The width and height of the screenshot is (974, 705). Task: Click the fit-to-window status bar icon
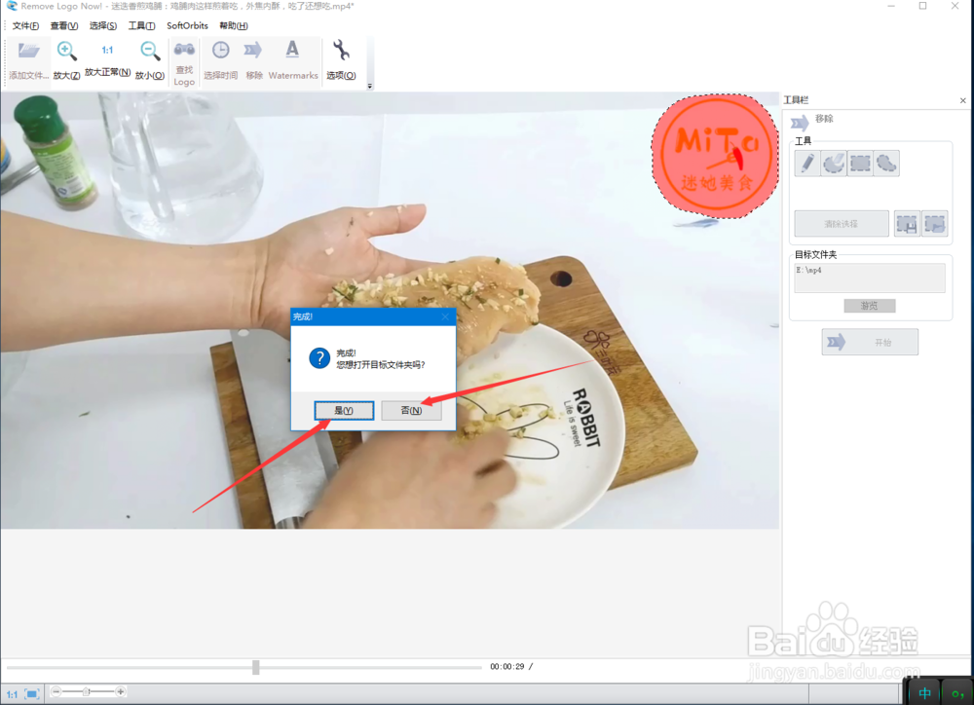point(32,694)
